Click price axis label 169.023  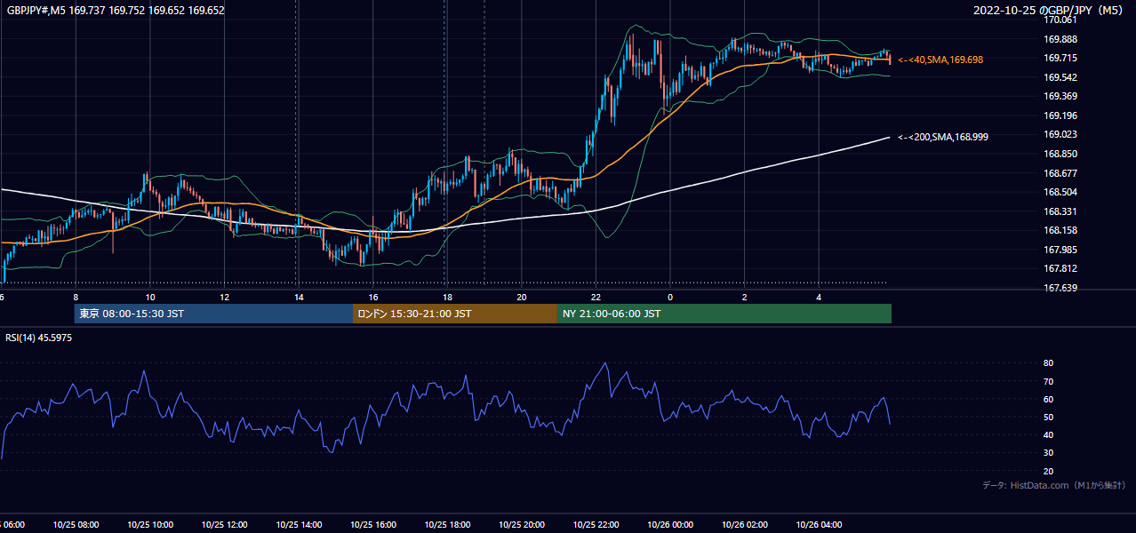pos(1060,135)
